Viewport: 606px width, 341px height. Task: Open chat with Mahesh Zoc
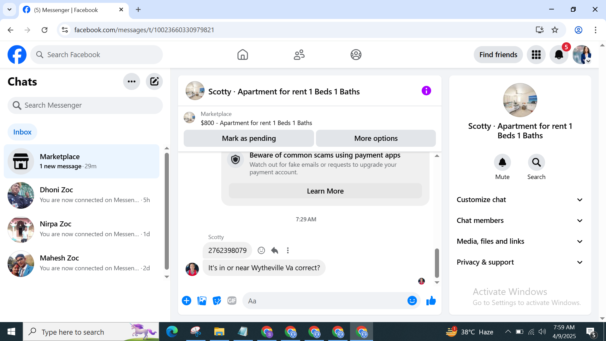81,263
